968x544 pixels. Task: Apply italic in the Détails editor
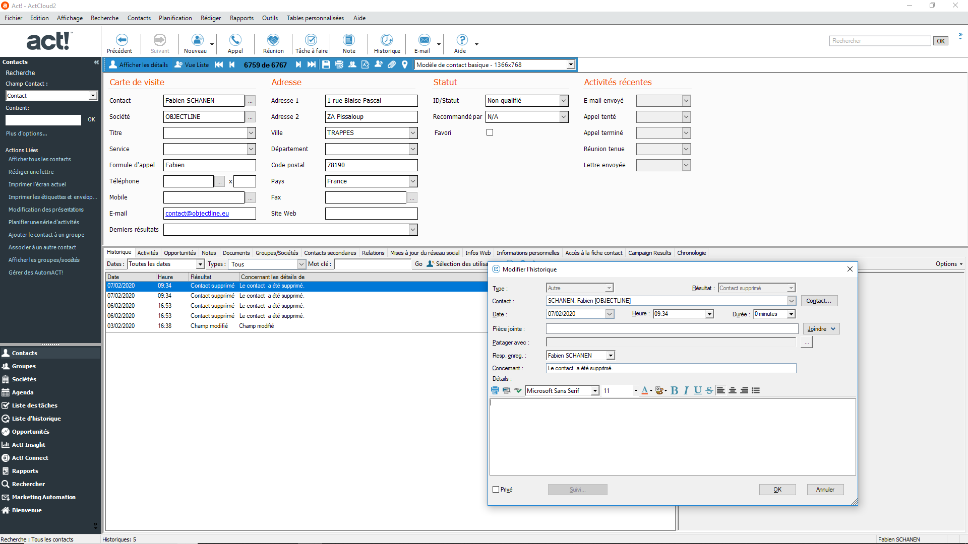coord(686,390)
